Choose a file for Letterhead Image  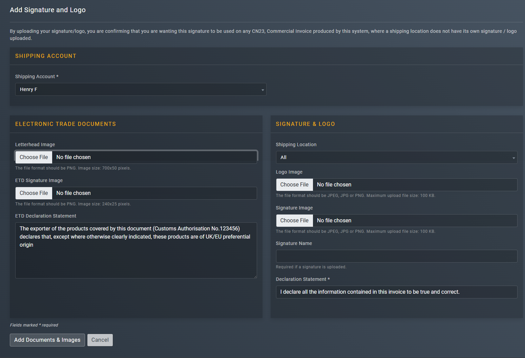point(34,157)
